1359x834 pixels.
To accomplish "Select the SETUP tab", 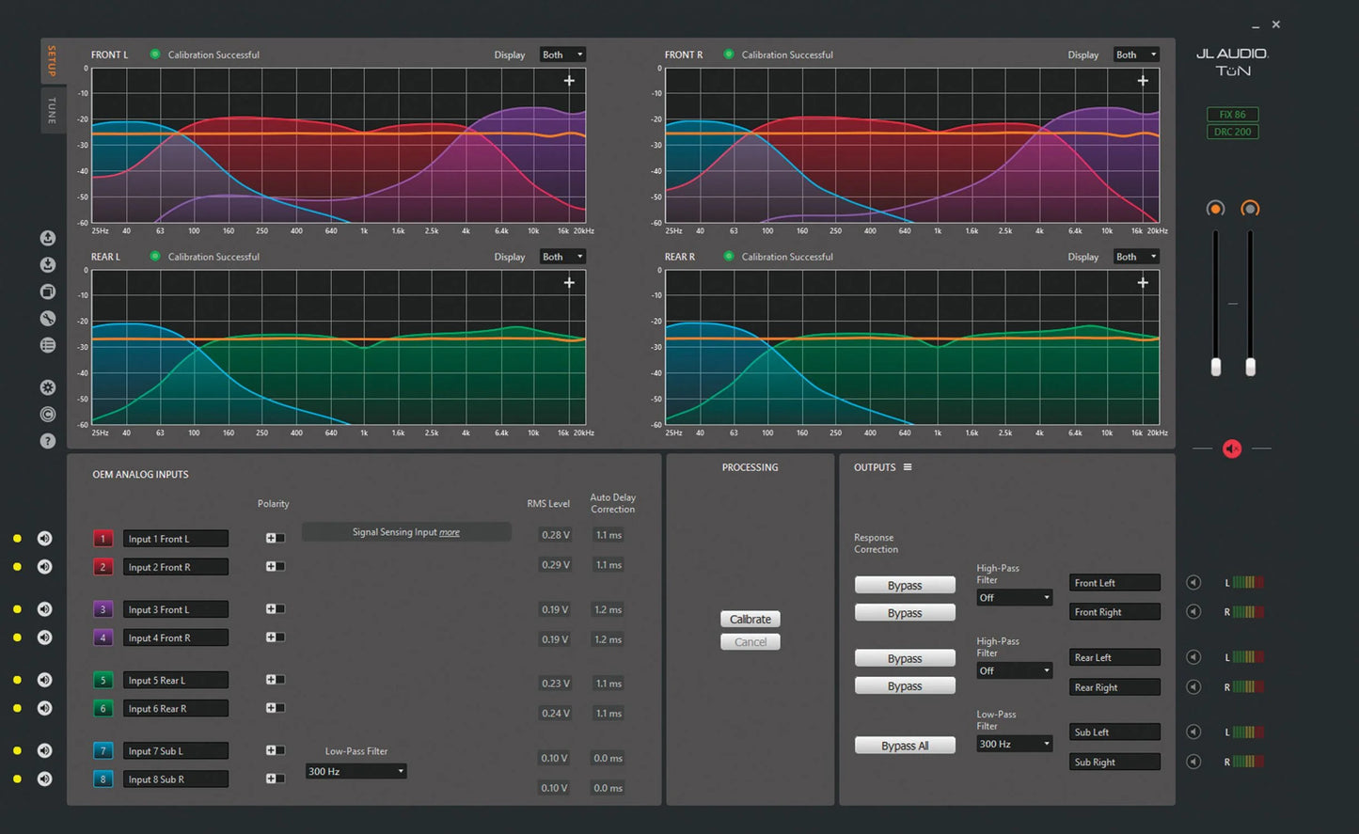I will [53, 61].
